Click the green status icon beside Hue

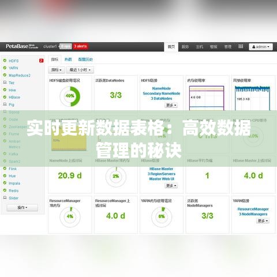click(x=5, y=175)
